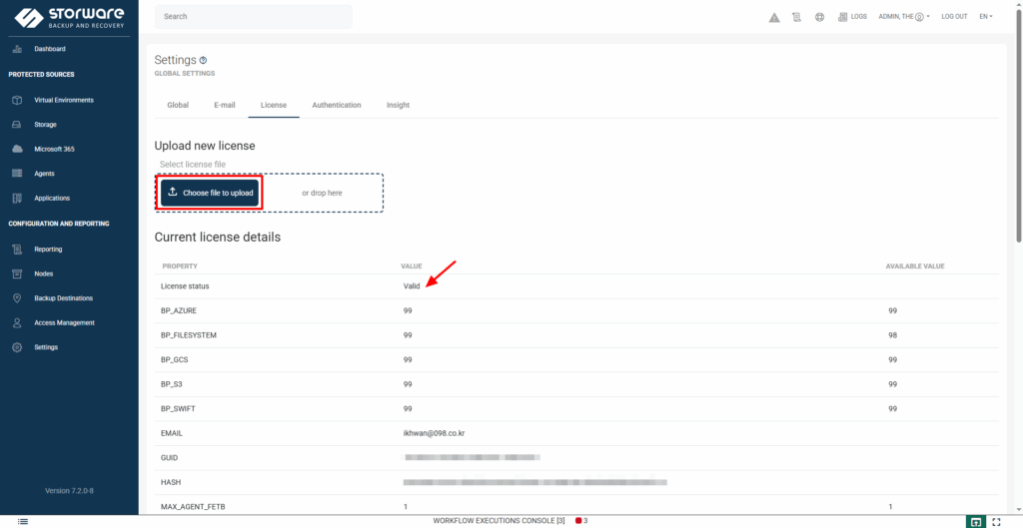
Task: Click Choose file to upload button
Action: tap(210, 193)
